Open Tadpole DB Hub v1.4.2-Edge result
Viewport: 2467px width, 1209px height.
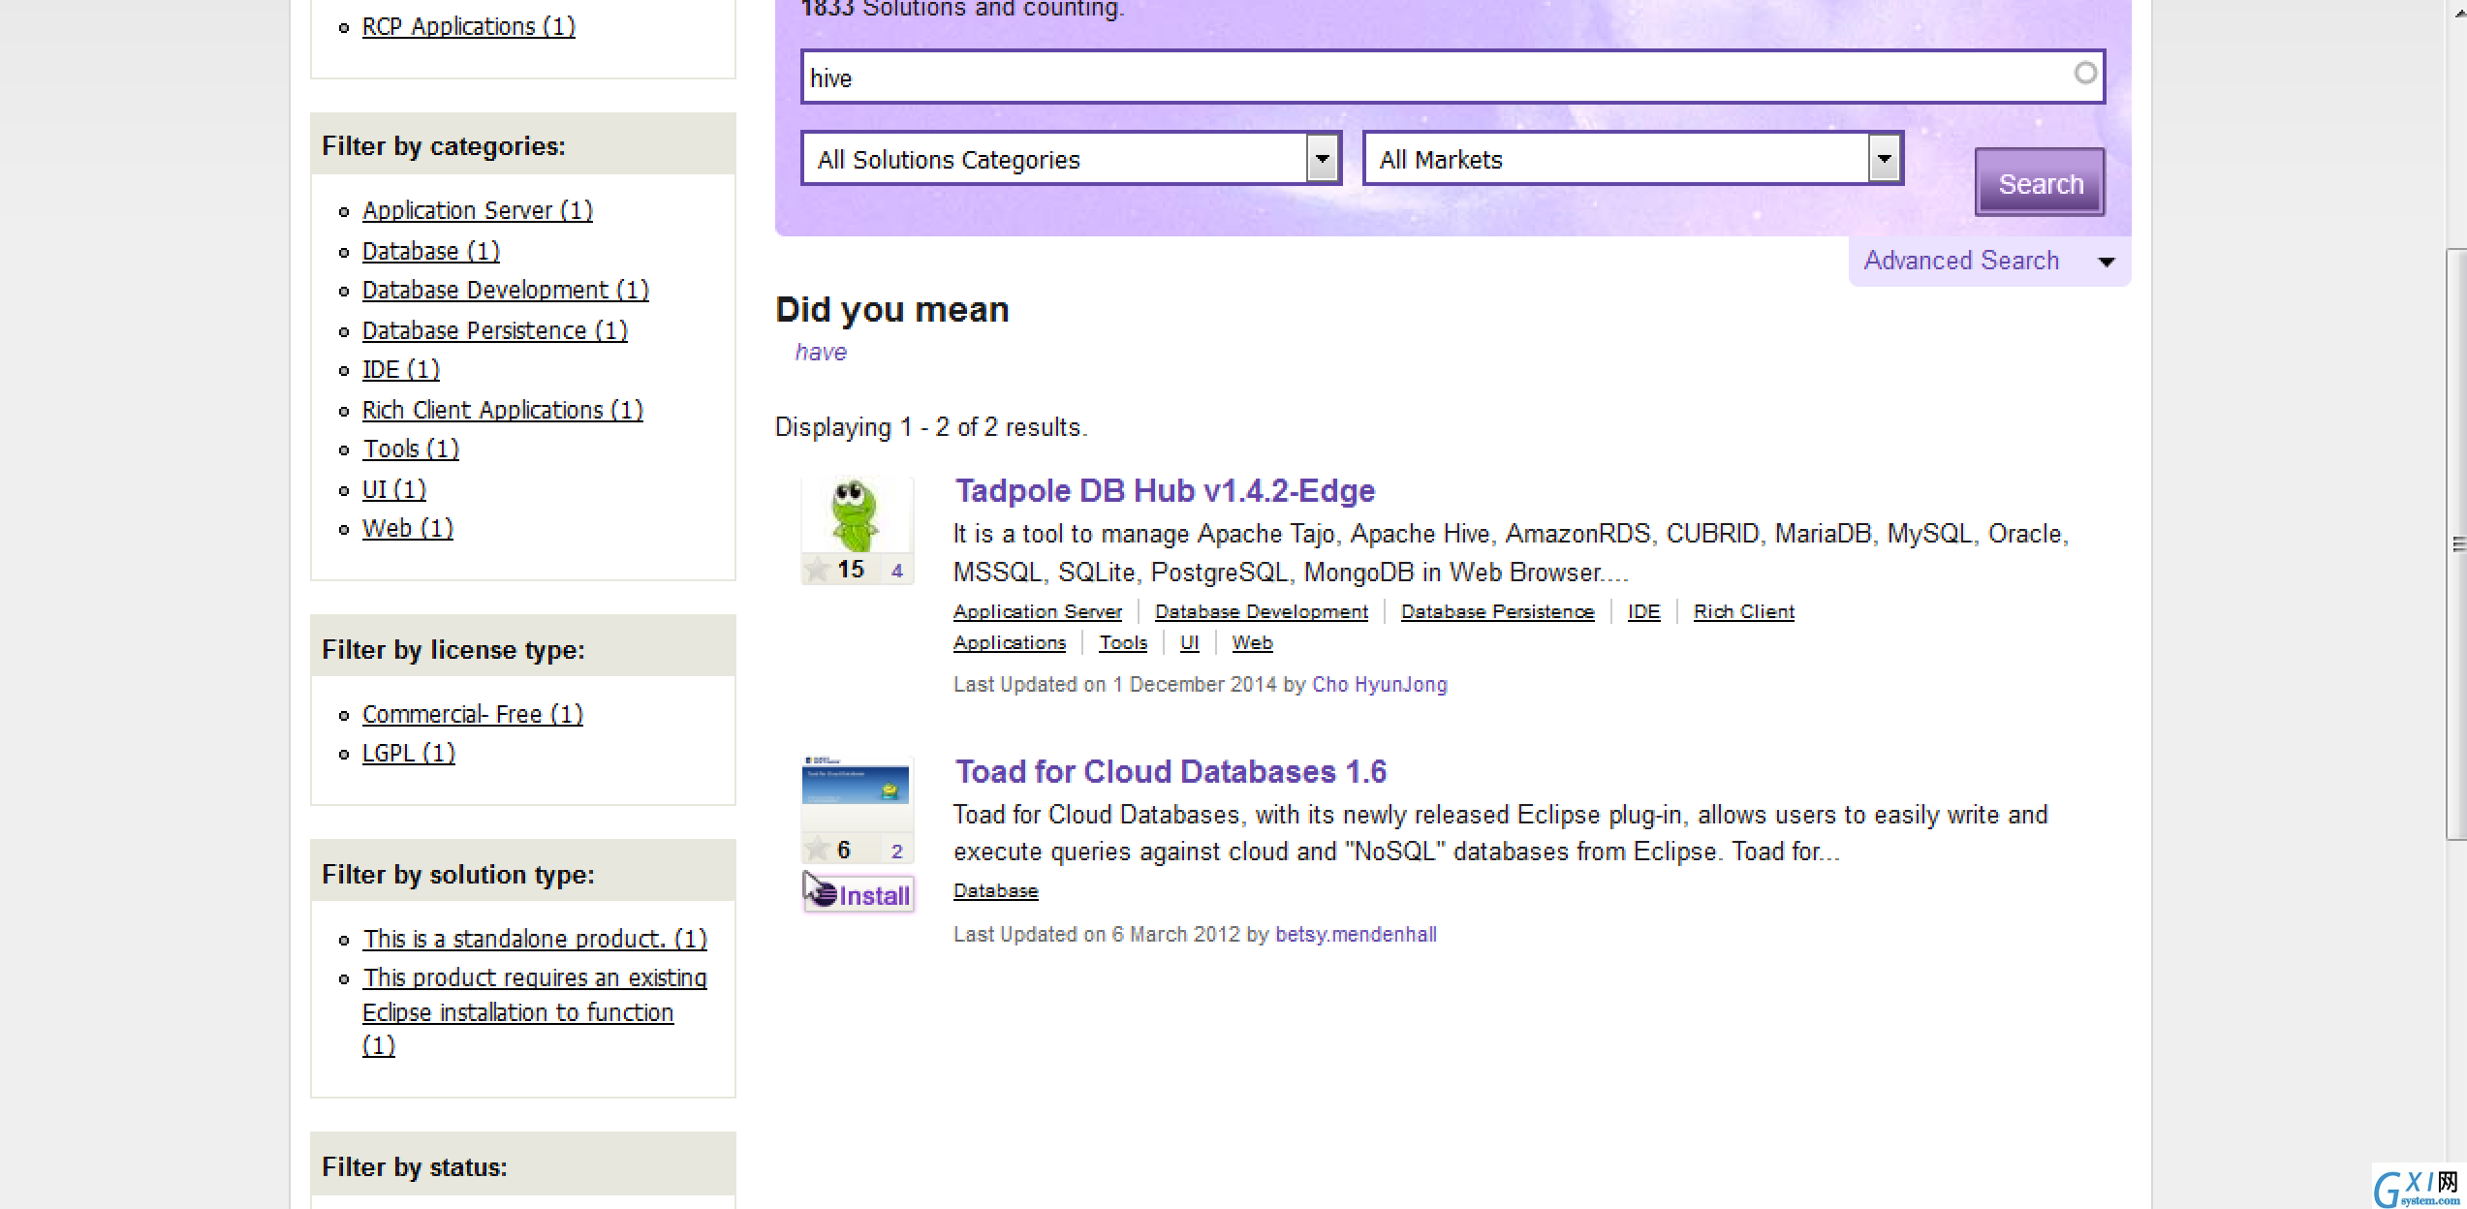click(1163, 490)
